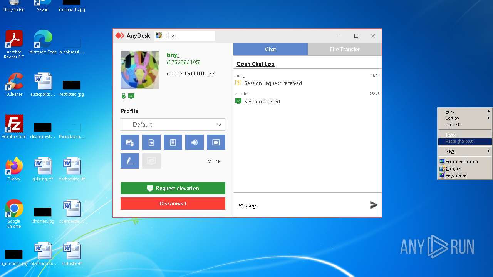
Task: Select restlisted.jpg desktop file
Action: [72, 88]
